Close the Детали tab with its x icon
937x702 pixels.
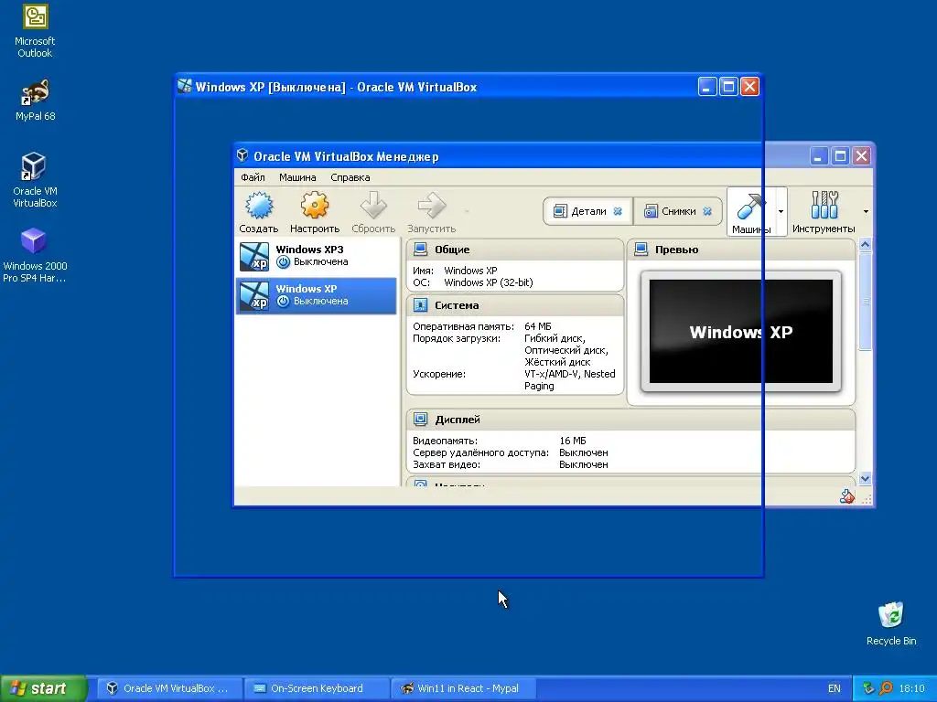pos(618,211)
